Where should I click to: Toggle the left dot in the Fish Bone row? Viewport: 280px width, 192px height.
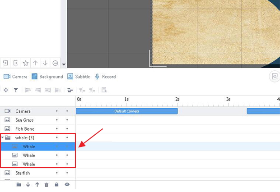click(57, 128)
